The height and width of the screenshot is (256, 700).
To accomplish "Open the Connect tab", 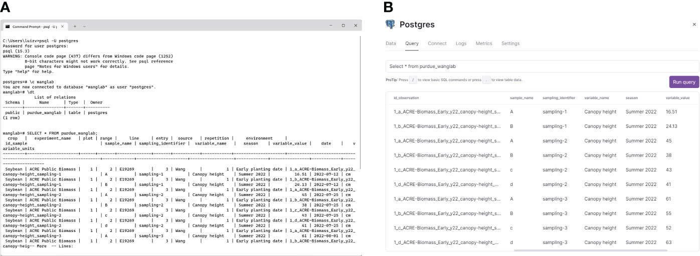I will (x=437, y=43).
